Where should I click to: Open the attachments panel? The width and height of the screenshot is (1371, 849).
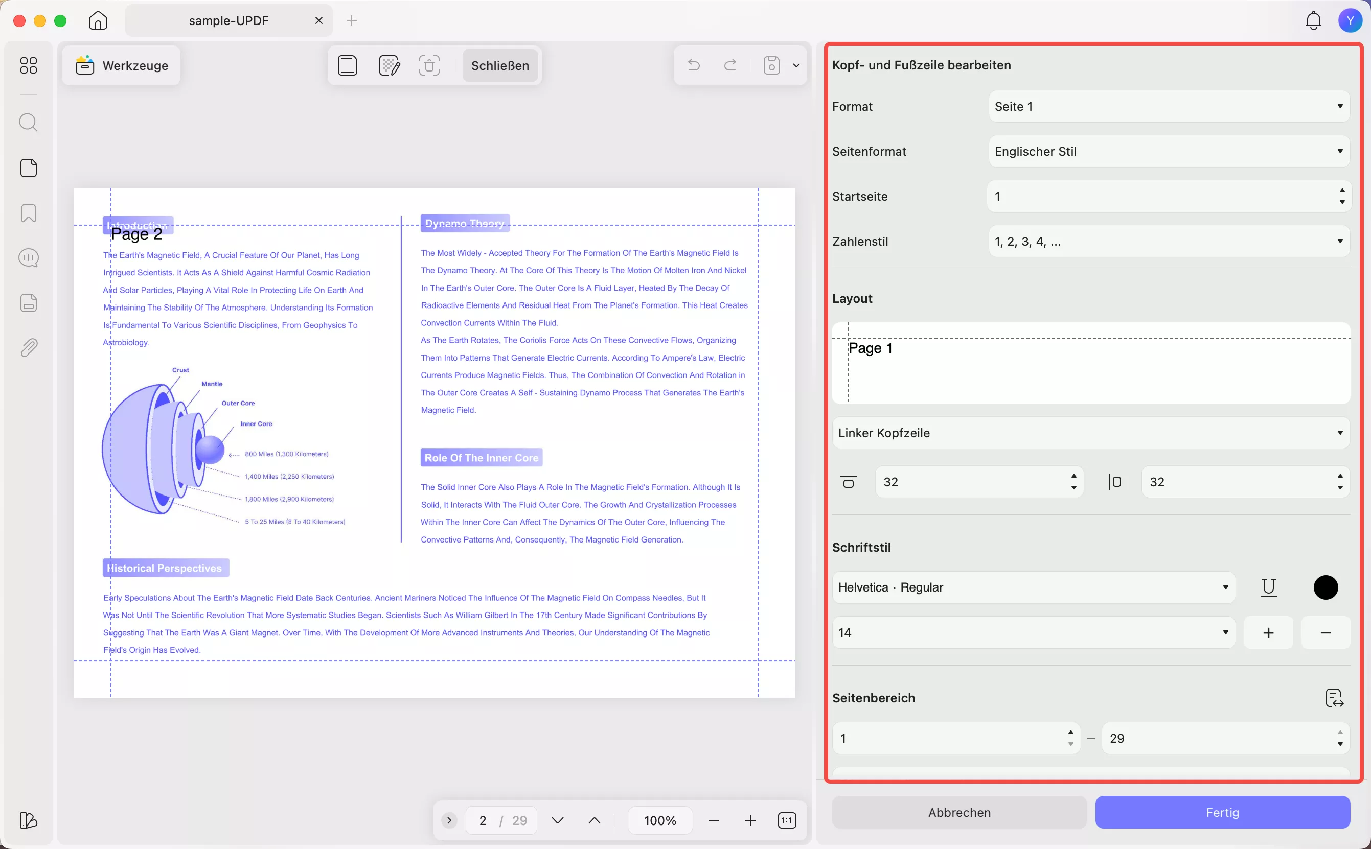[x=28, y=347]
